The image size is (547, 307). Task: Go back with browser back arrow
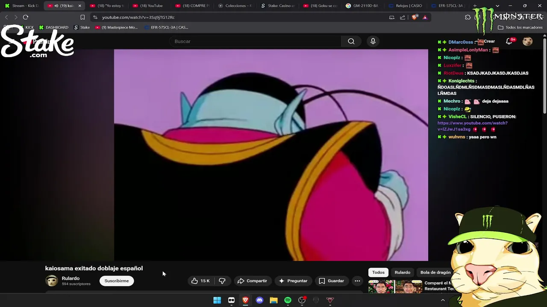(6, 17)
